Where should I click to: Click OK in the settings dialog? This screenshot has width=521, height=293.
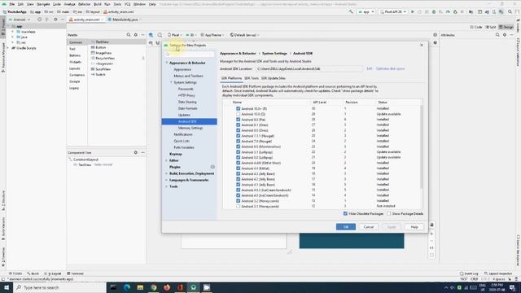click(345, 227)
